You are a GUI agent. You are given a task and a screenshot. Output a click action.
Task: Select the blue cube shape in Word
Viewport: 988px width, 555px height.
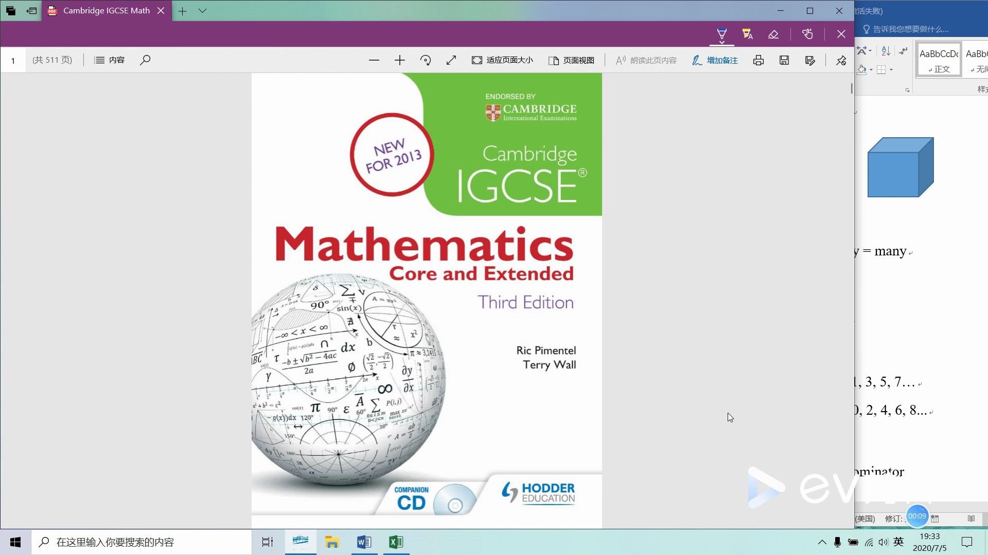coord(901,167)
